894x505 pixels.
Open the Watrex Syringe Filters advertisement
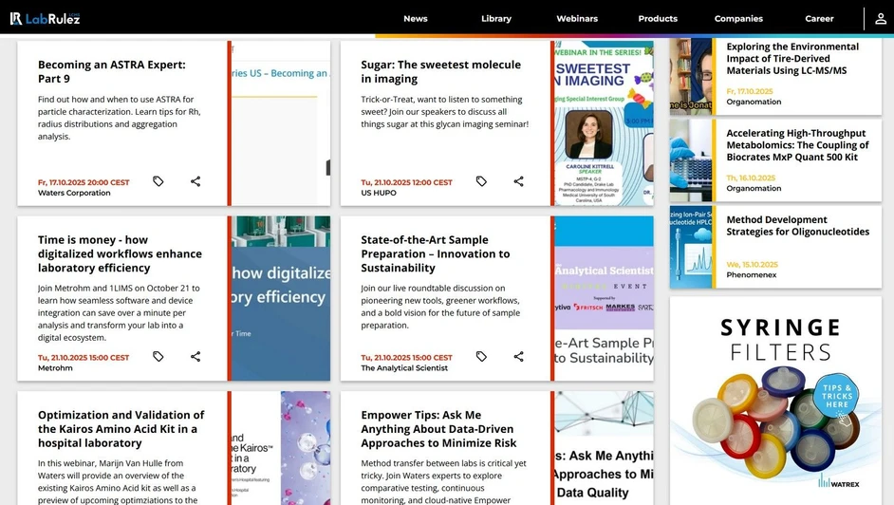click(x=775, y=401)
